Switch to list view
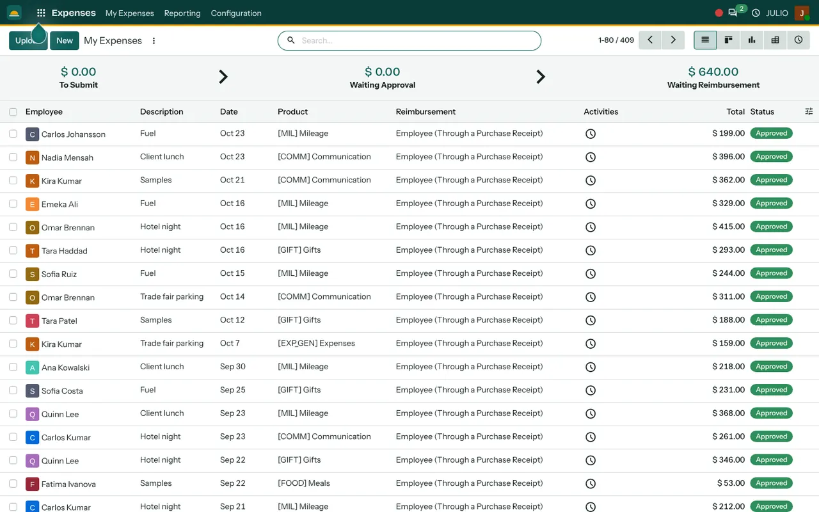819x512 pixels. click(705, 40)
